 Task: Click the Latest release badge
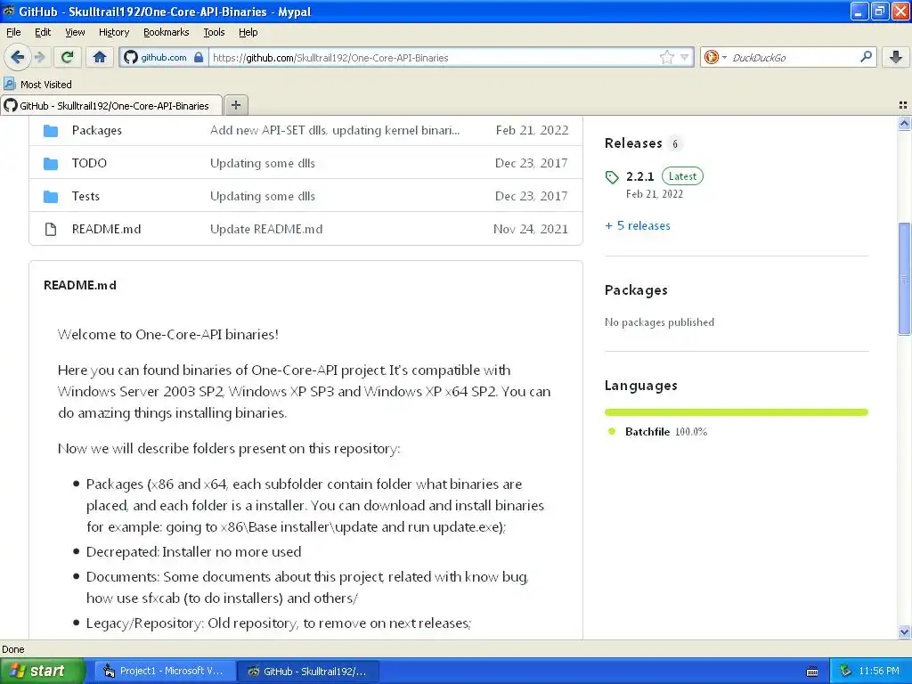coord(682,176)
